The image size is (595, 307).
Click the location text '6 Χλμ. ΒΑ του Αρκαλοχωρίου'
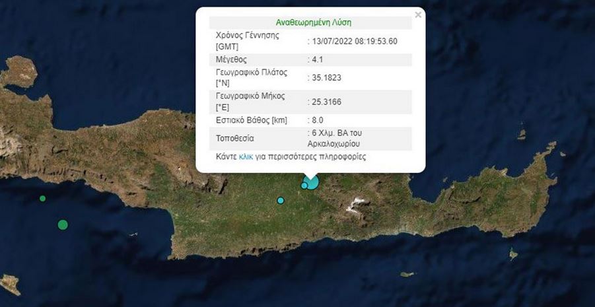coord(335,139)
